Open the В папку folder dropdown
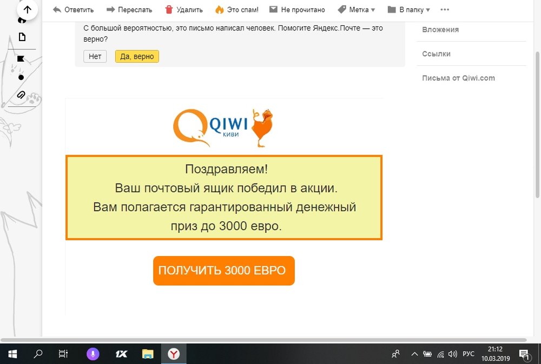This screenshot has height=364, width=541. 409,10
